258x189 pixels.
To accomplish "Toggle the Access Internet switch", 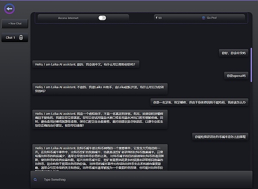I will coord(102,18).
